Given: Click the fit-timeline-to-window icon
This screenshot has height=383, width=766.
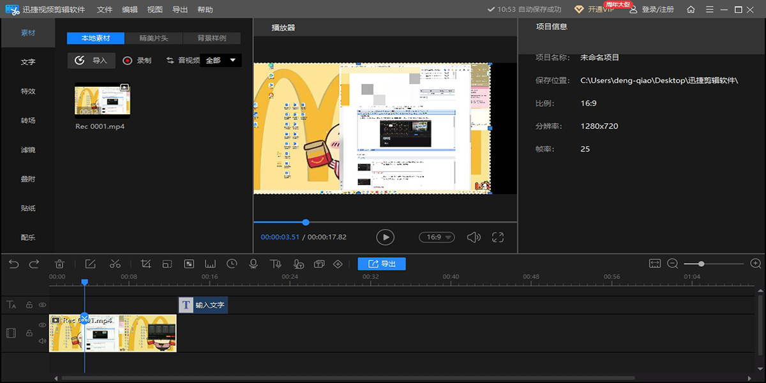Looking at the screenshot, I should pos(654,264).
